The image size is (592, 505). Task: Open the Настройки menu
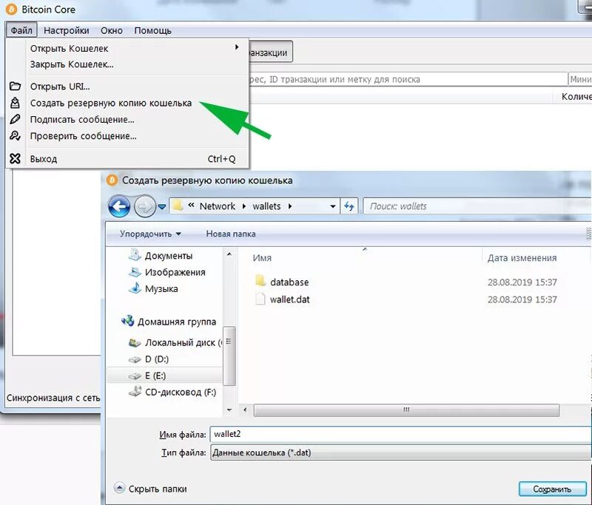[x=67, y=30]
